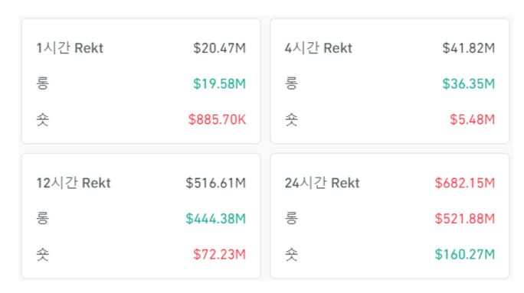
Task: Select the 12-hour total $516.61M value
Action: 216,183
